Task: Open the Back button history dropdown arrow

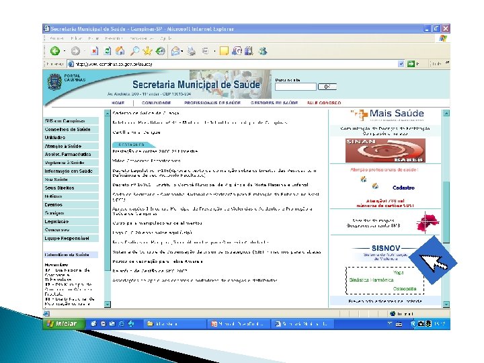Action: click(65, 51)
